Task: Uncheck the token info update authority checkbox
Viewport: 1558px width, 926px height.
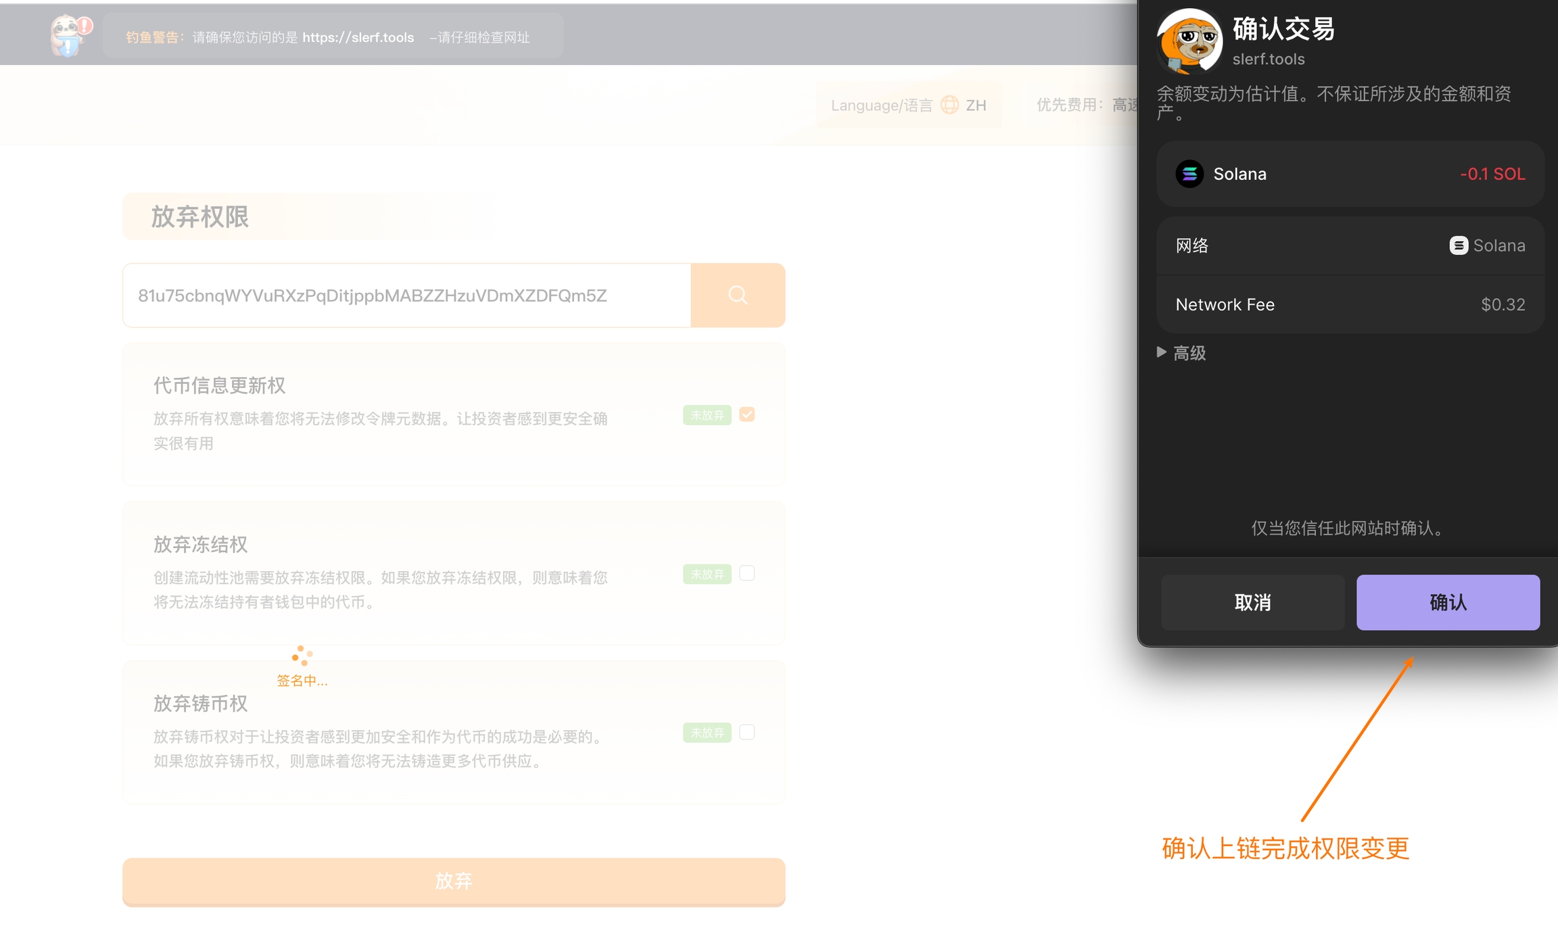Action: click(747, 414)
